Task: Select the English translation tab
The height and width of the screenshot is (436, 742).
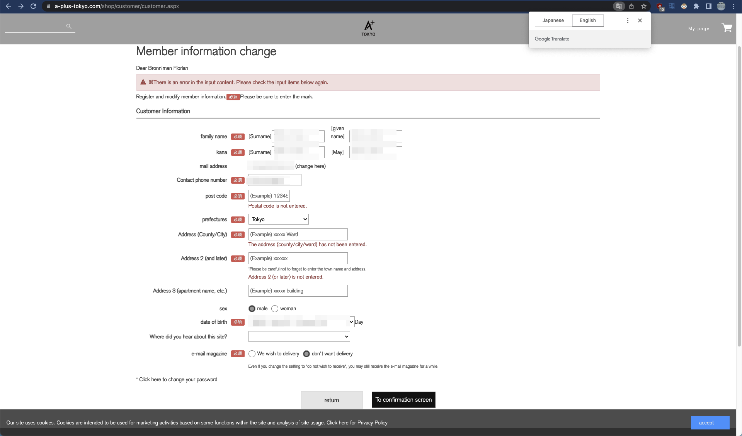Action: pyautogui.click(x=587, y=20)
